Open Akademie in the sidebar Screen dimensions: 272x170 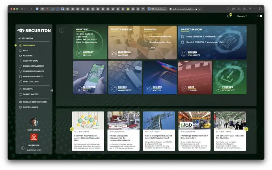[x=28, y=56]
